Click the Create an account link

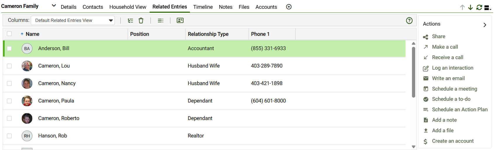[453, 141]
